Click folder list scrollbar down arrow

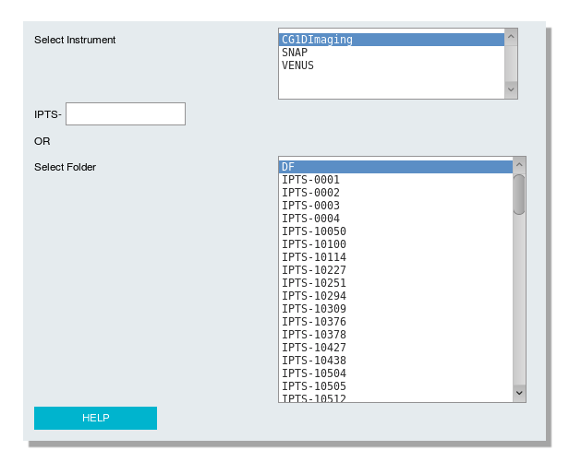pos(519,394)
